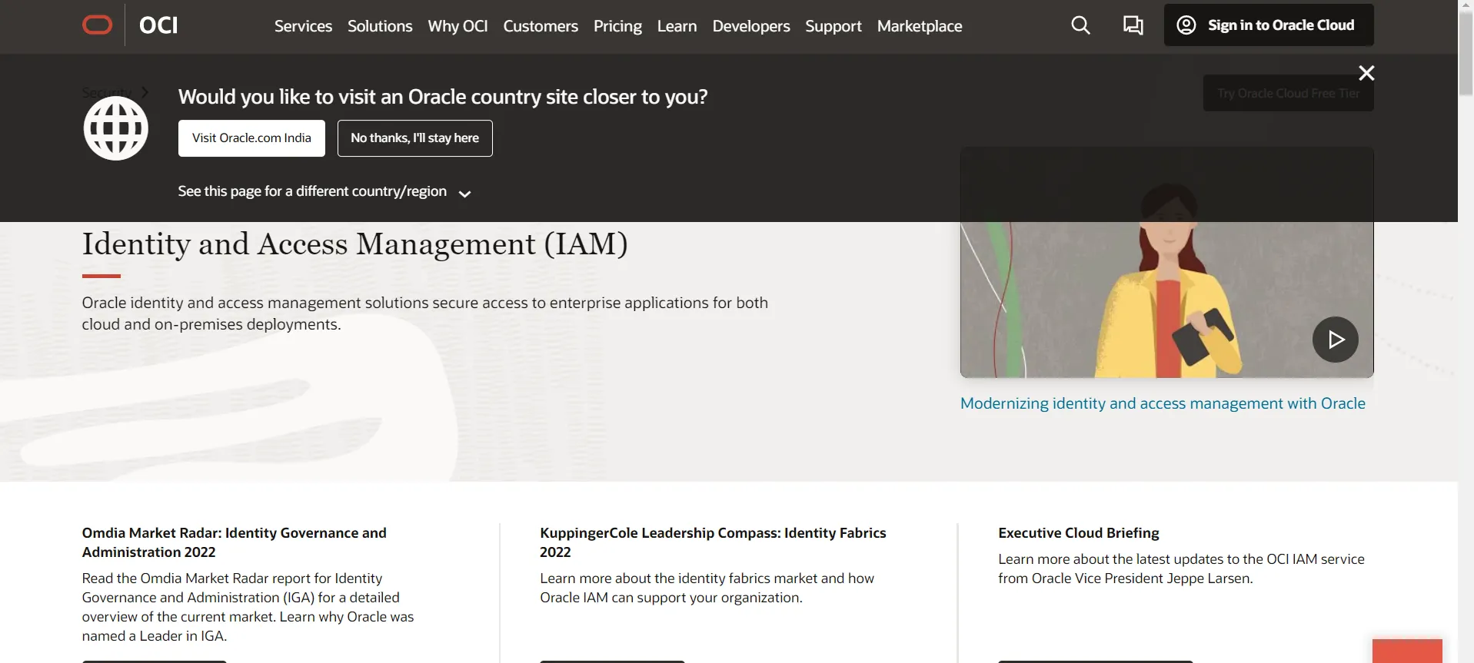Click Try Oracle Cloud Free Tier button
Viewport: 1474px width, 663px height.
coord(1288,93)
